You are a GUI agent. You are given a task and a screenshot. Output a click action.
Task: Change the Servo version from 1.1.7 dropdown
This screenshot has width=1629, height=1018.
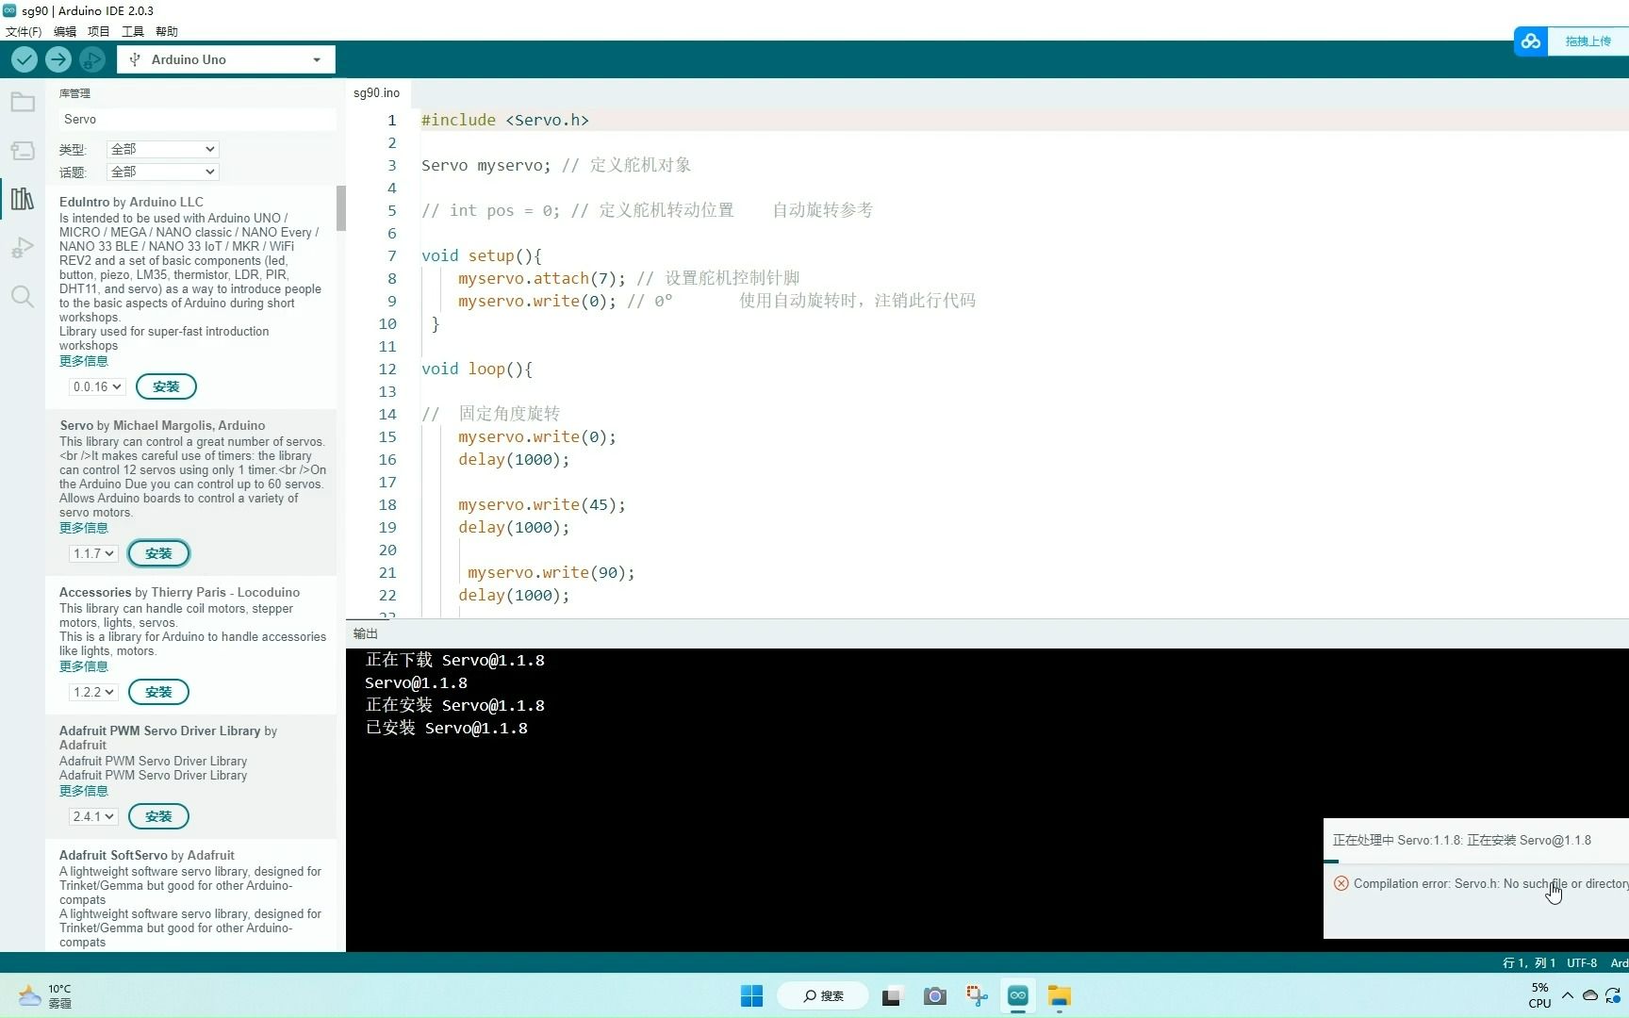click(92, 553)
